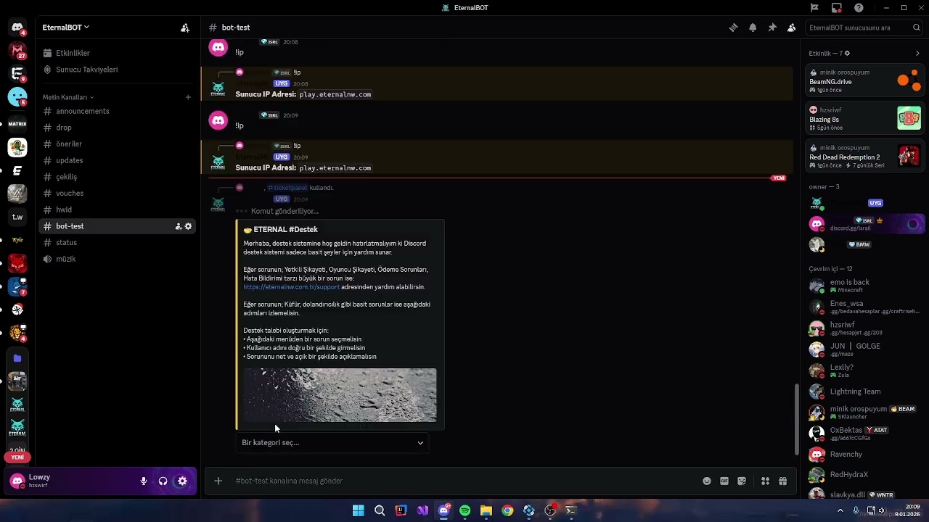929x522 pixels.
Task: Open Discord direct messages home icon
Action: point(17,28)
